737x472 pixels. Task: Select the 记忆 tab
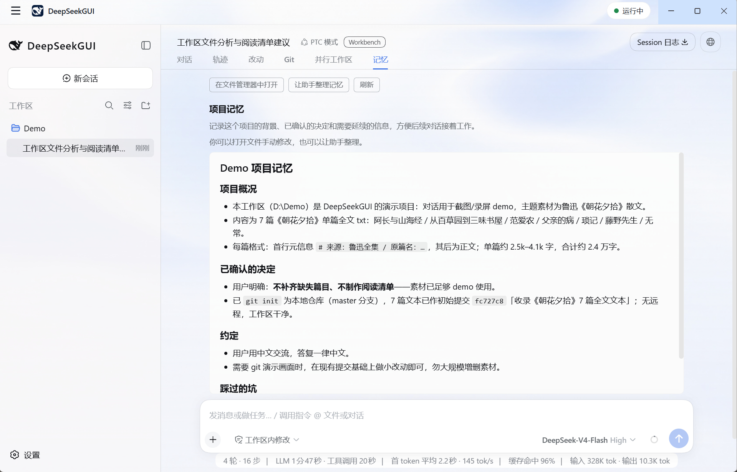(x=380, y=60)
